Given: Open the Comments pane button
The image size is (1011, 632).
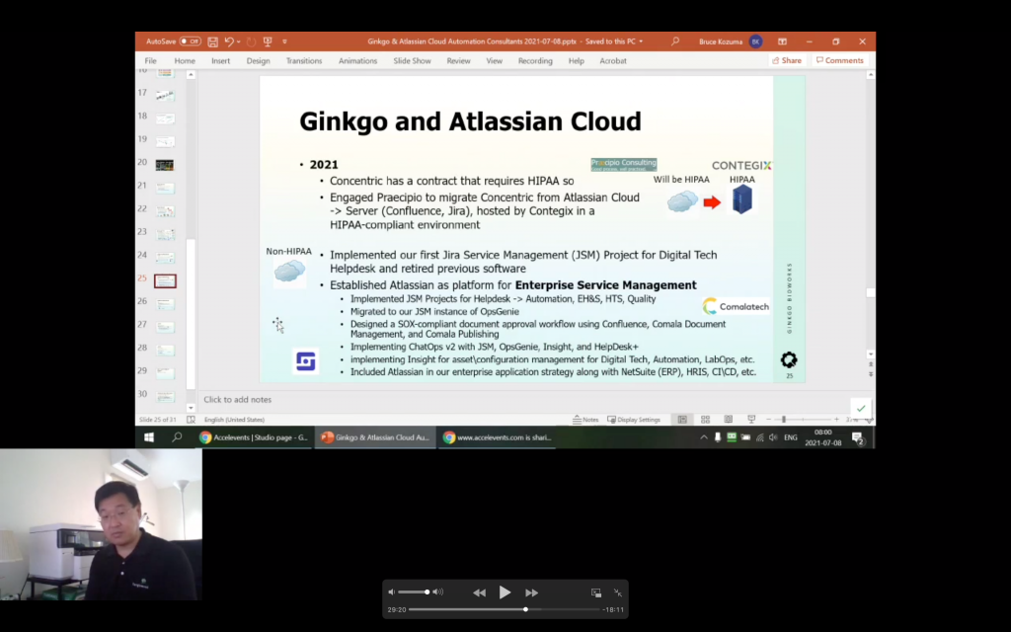Looking at the screenshot, I should point(839,60).
